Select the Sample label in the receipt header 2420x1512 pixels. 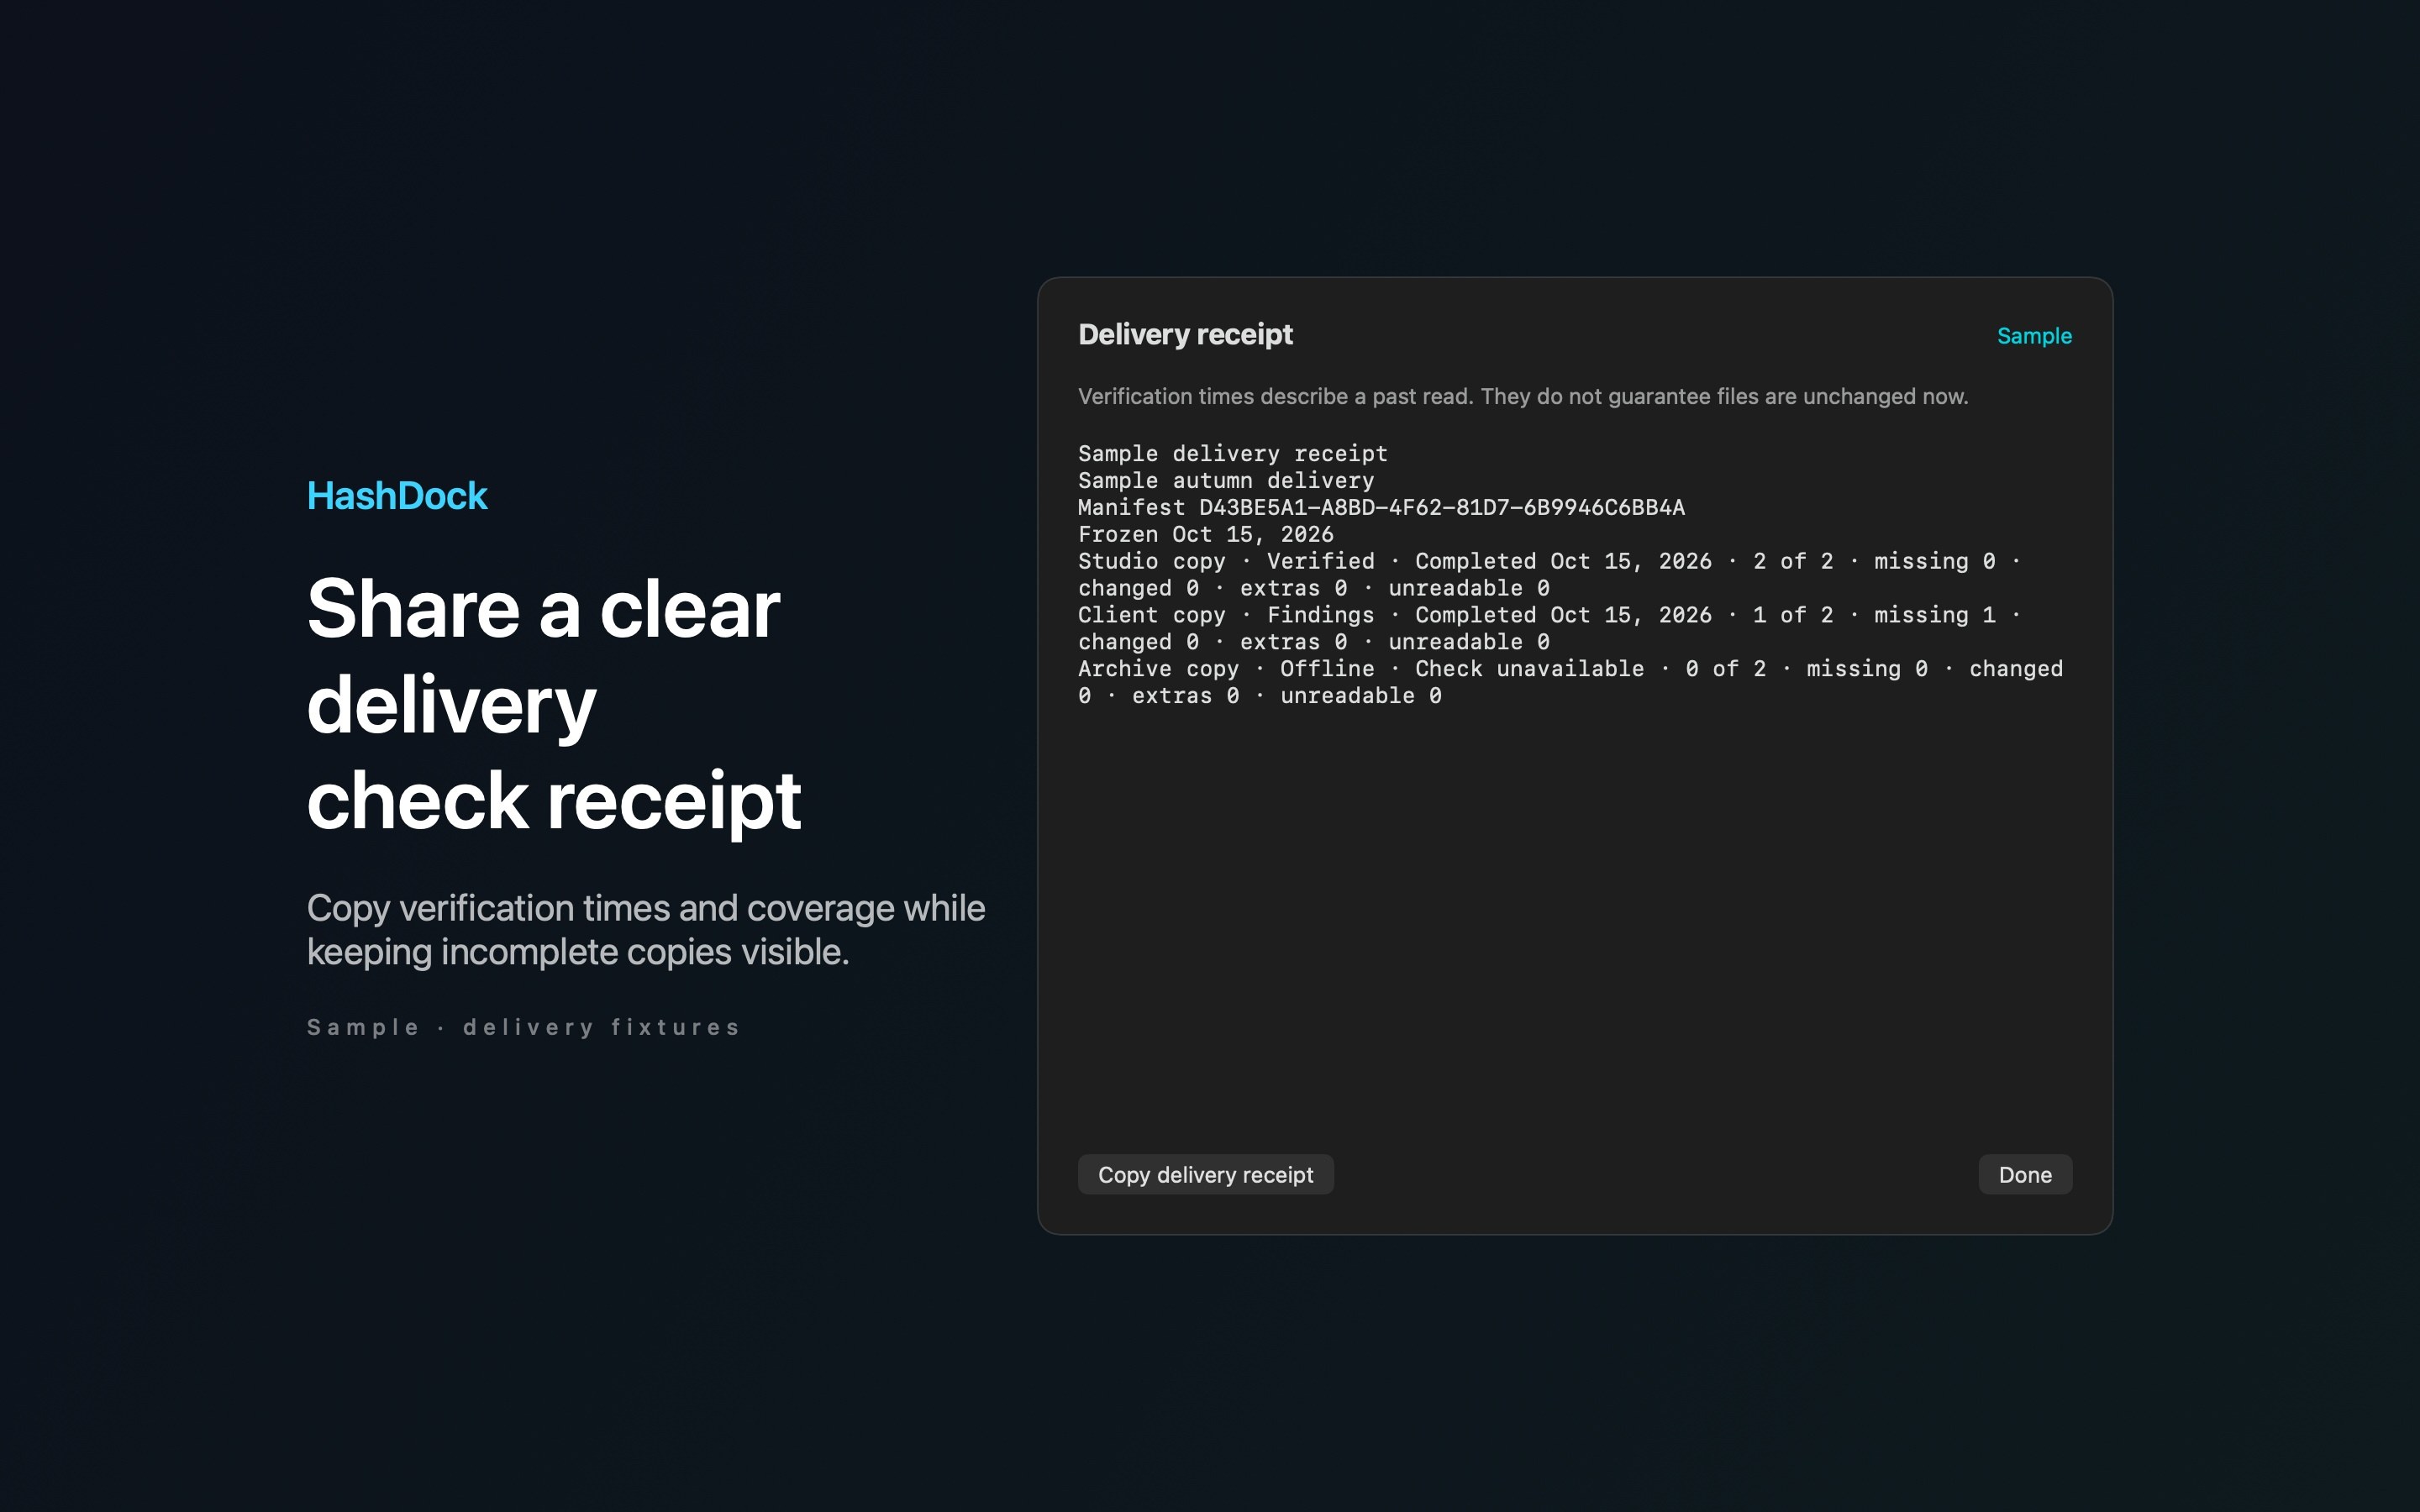point(2034,336)
